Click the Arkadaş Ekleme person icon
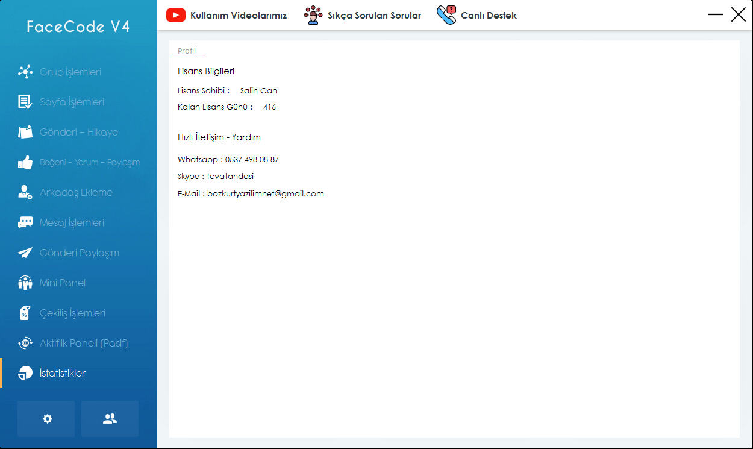This screenshot has height=449, width=753. pyautogui.click(x=25, y=192)
